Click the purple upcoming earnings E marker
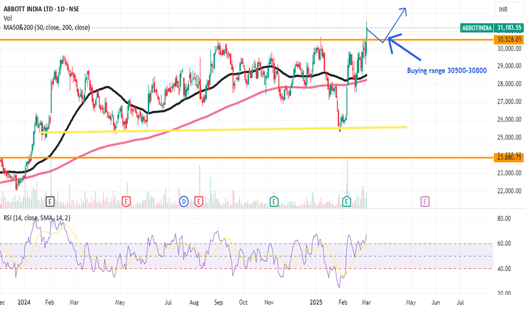The height and width of the screenshot is (310, 526). coord(424,201)
